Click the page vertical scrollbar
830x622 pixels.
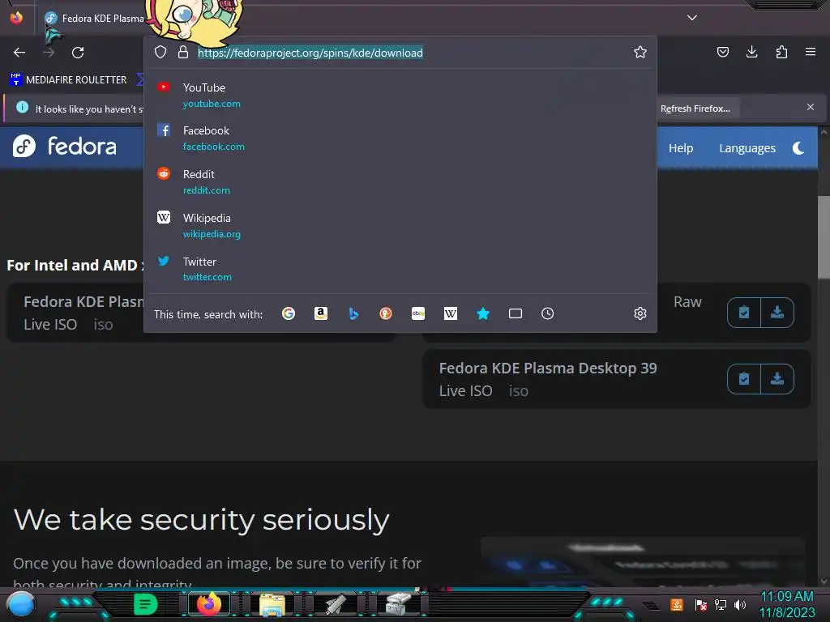tap(824, 237)
